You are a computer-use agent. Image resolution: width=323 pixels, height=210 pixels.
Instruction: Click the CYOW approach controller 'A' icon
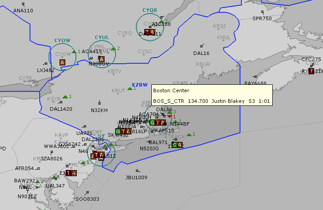[x=62, y=62]
